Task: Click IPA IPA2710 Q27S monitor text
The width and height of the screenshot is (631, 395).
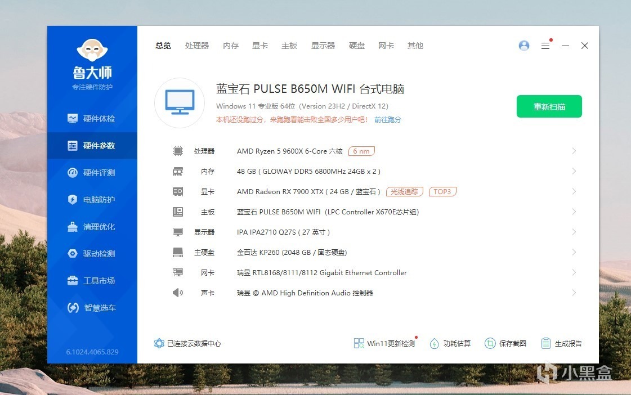Action: tap(283, 232)
